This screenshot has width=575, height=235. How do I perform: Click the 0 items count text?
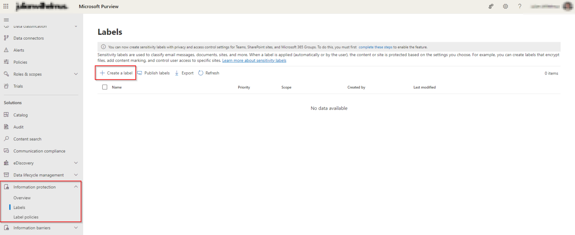click(551, 73)
